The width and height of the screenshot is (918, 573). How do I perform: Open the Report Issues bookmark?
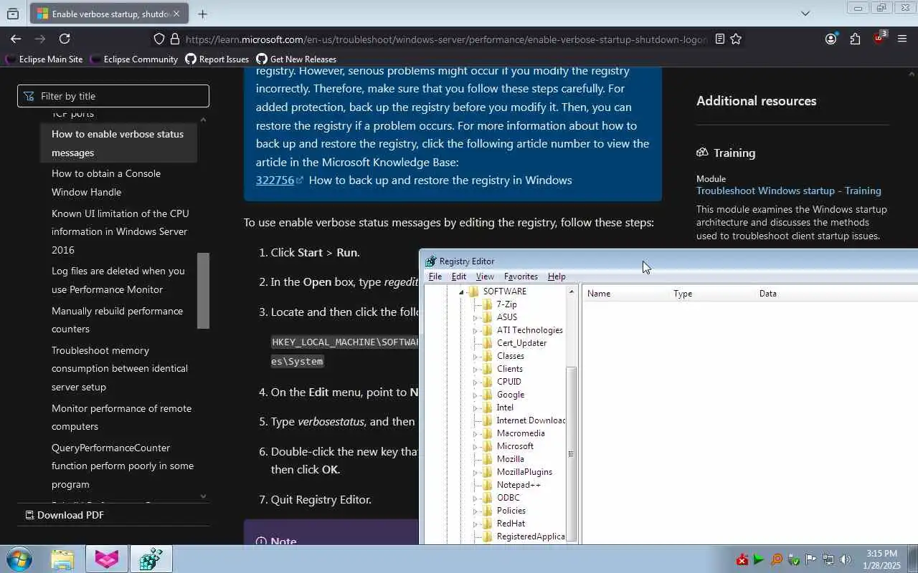coord(217,59)
